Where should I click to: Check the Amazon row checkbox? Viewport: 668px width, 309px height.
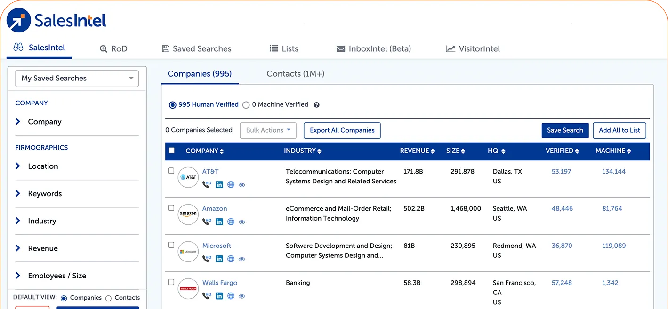click(171, 207)
